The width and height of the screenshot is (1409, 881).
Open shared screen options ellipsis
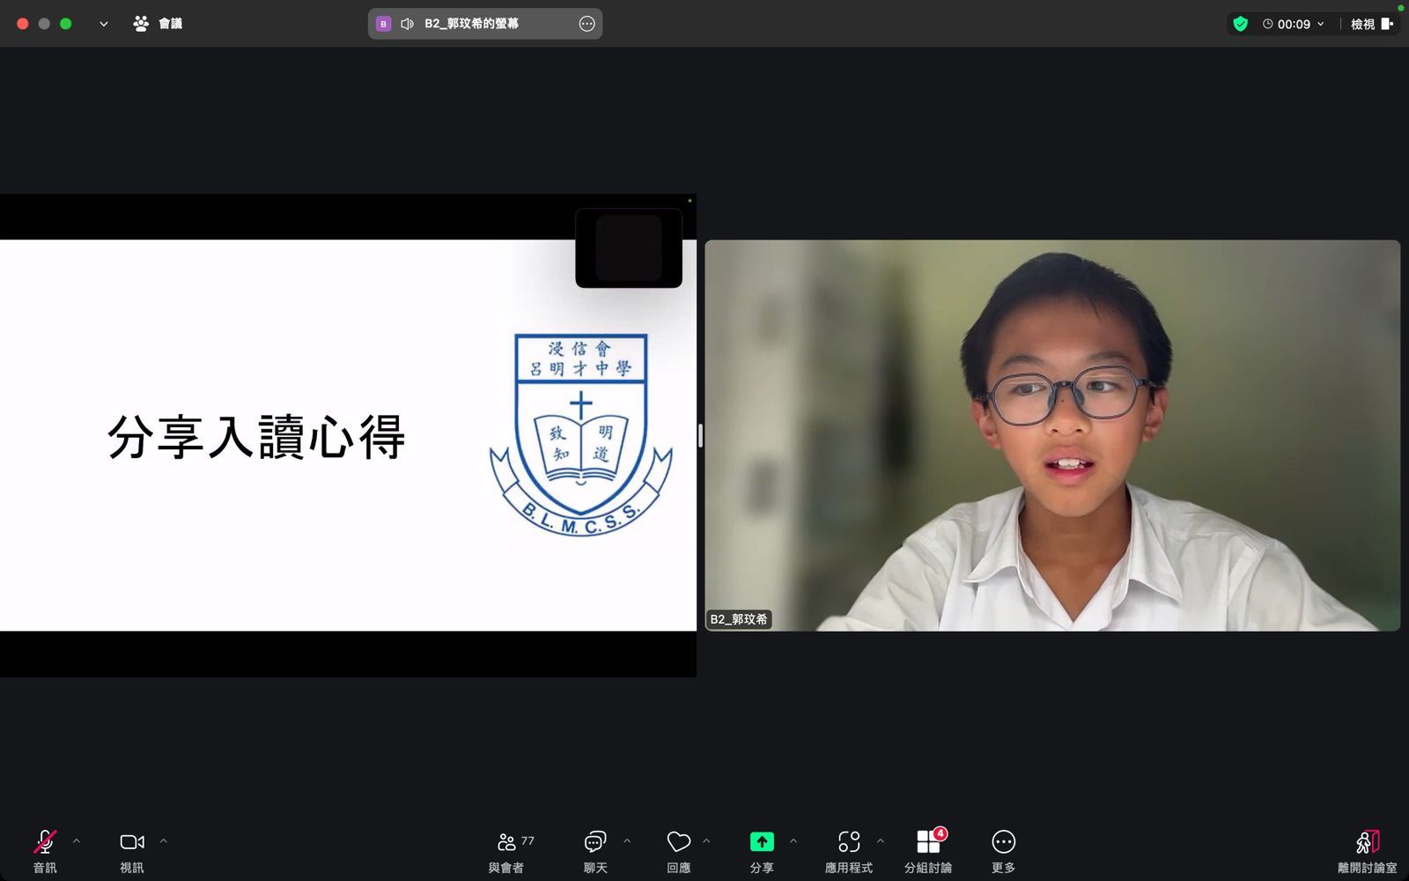point(587,24)
